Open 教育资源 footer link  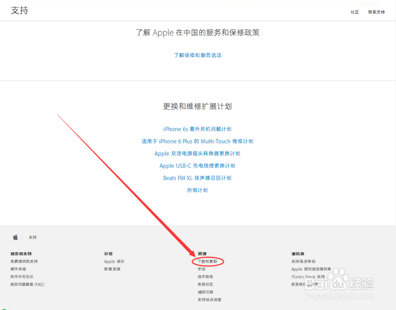pos(112,269)
